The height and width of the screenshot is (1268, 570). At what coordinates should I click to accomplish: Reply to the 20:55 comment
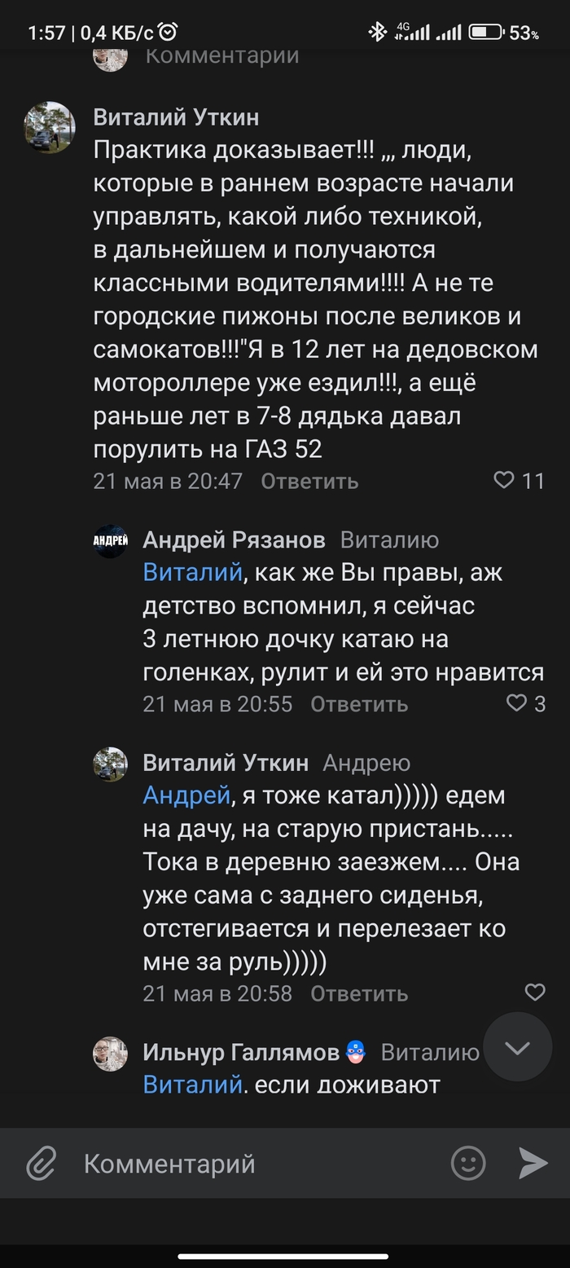[359, 704]
